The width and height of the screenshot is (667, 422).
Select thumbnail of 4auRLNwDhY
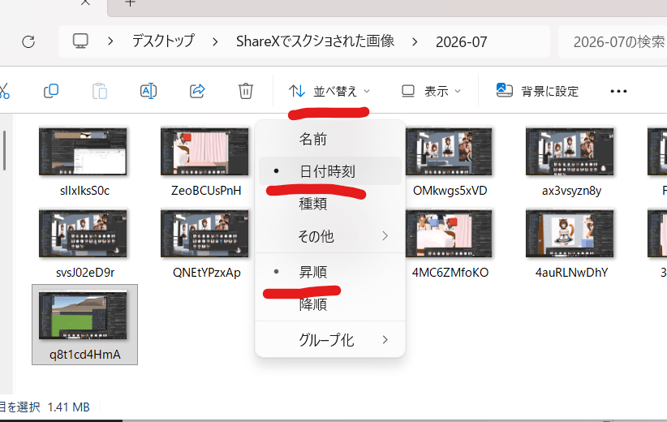click(570, 233)
